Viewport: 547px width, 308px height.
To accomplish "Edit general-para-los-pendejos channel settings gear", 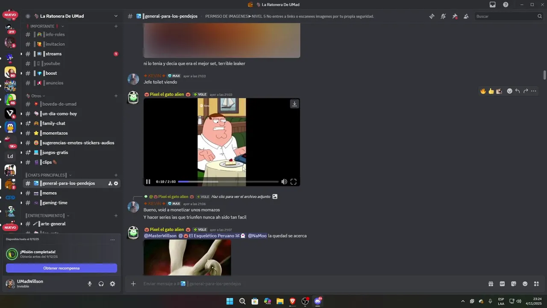I will pyautogui.click(x=116, y=184).
